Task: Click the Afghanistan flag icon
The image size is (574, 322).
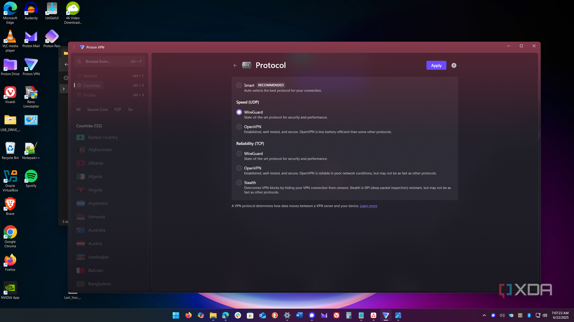Action: pyautogui.click(x=80, y=150)
